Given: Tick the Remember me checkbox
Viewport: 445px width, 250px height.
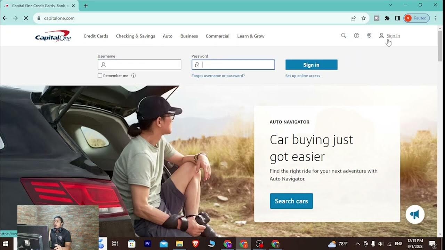Looking at the screenshot, I should (100, 75).
